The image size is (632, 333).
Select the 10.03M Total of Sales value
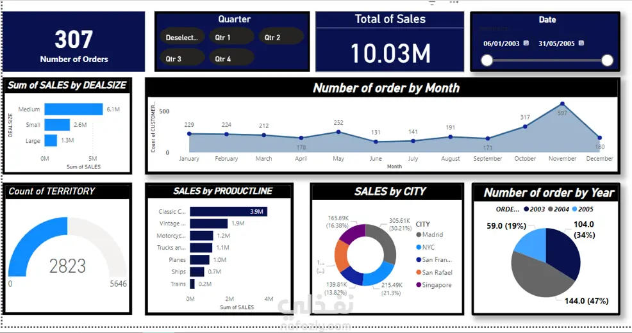(390, 53)
